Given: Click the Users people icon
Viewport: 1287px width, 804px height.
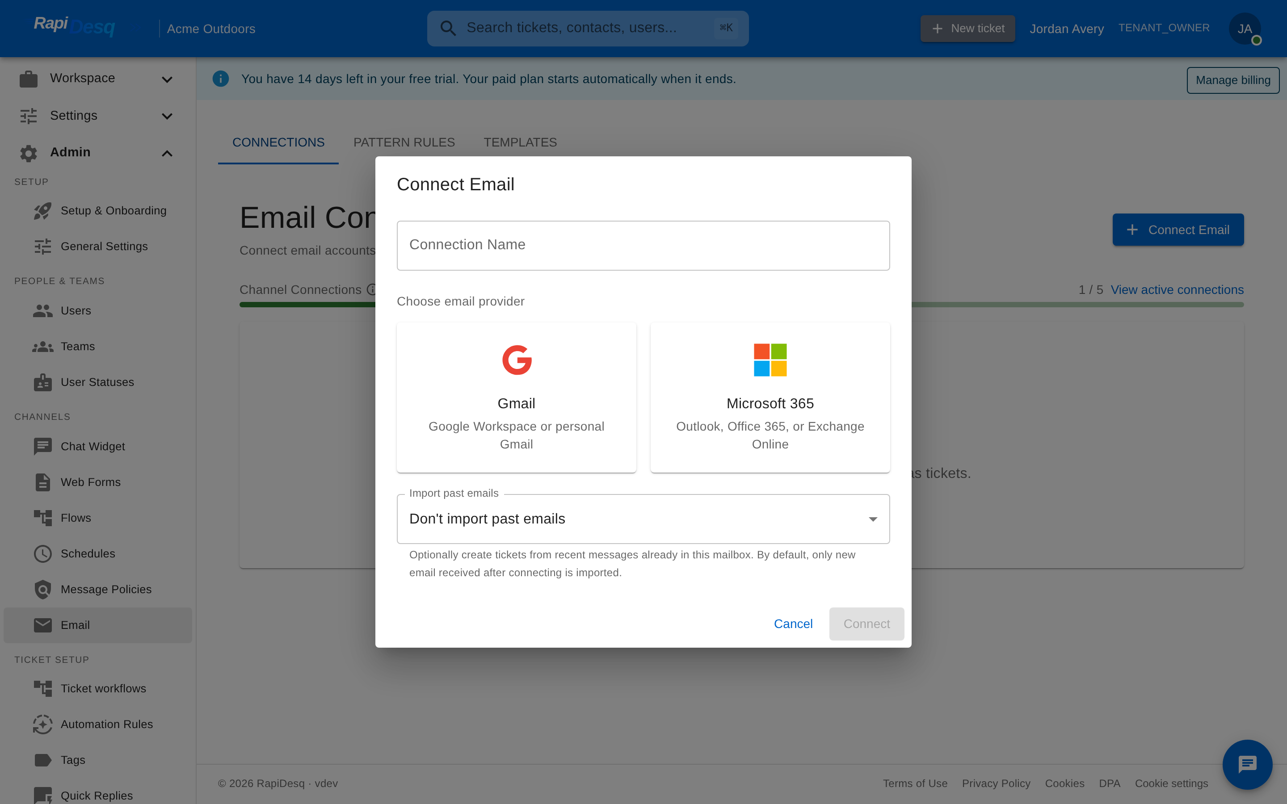Looking at the screenshot, I should (x=42, y=310).
